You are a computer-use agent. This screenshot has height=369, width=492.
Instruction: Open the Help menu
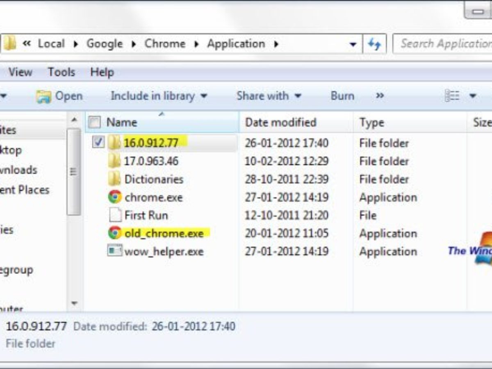pyautogui.click(x=102, y=73)
